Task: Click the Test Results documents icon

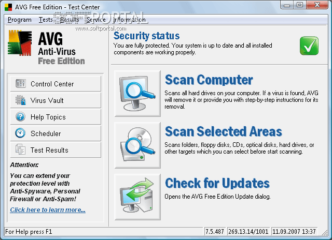Action: coord(20,149)
